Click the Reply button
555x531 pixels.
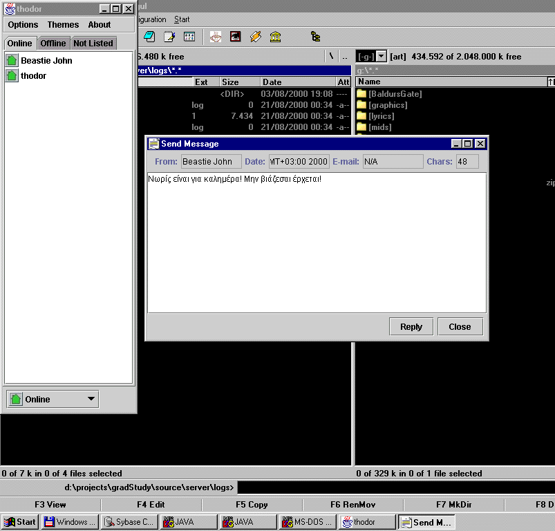[411, 327]
